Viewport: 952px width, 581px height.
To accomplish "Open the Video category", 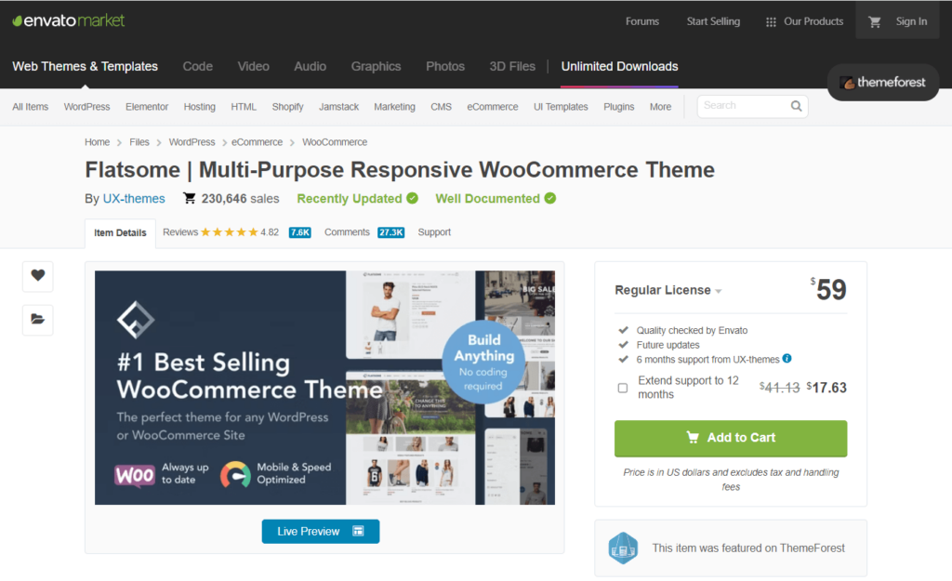I will pyautogui.click(x=253, y=66).
